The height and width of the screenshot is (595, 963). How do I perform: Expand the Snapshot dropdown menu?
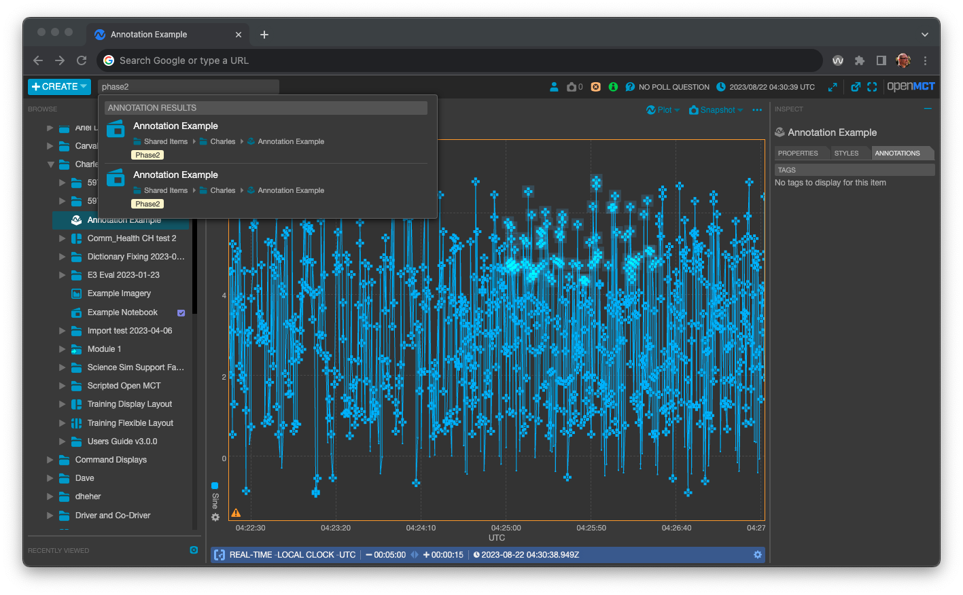pos(716,110)
